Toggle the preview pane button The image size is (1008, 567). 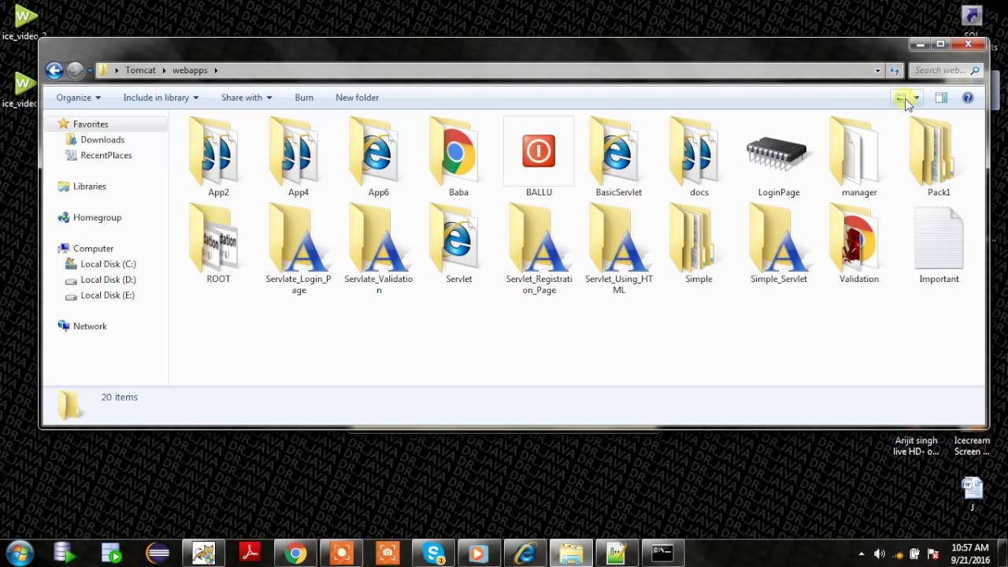point(941,98)
